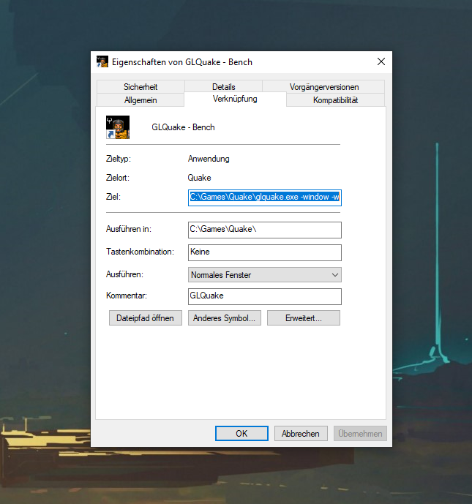Click the Ausführen in label

pyautogui.click(x=129, y=229)
